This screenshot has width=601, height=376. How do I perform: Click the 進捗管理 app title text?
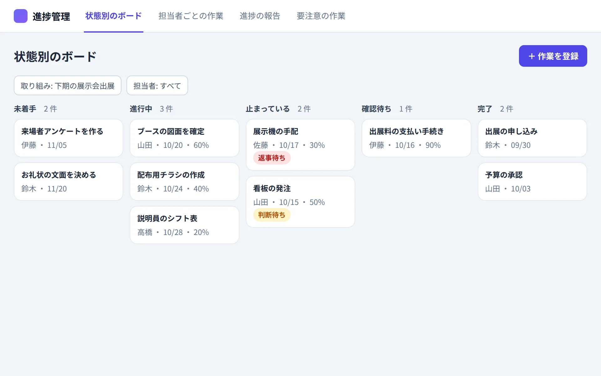(x=51, y=16)
